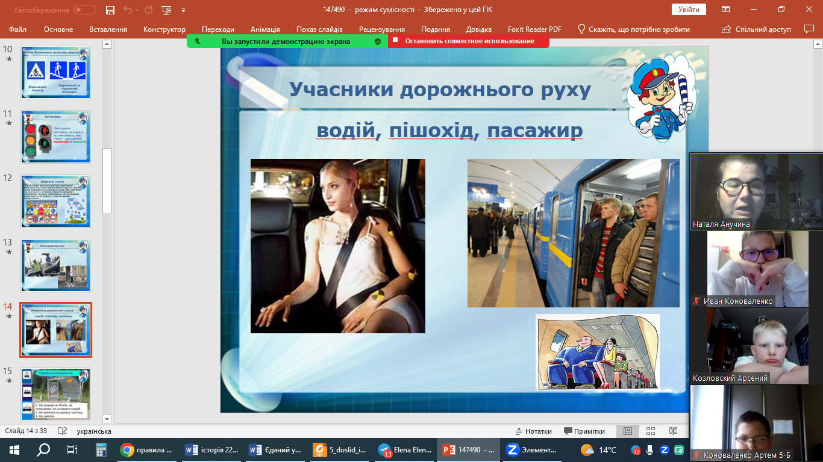Switch to Reading view icon
823x462 pixels.
673,431
